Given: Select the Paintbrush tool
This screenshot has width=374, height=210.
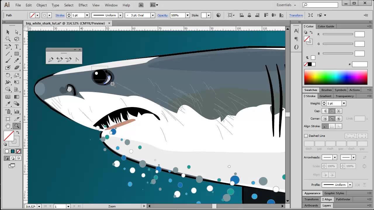Looking at the screenshot, I should pos(8,61).
